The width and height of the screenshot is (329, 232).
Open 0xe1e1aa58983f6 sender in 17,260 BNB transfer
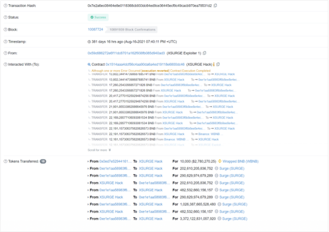tap(182, 85)
